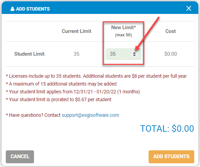
Task: Click the Student Limit row label
Action: tap(29, 54)
